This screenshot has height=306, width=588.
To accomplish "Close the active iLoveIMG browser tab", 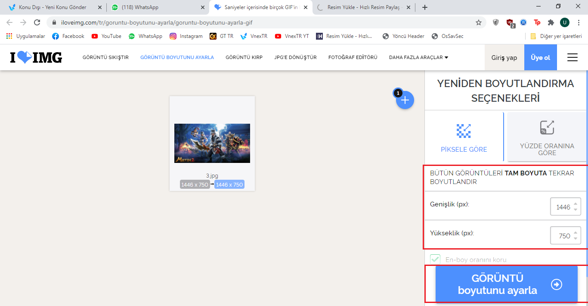I will coord(306,7).
